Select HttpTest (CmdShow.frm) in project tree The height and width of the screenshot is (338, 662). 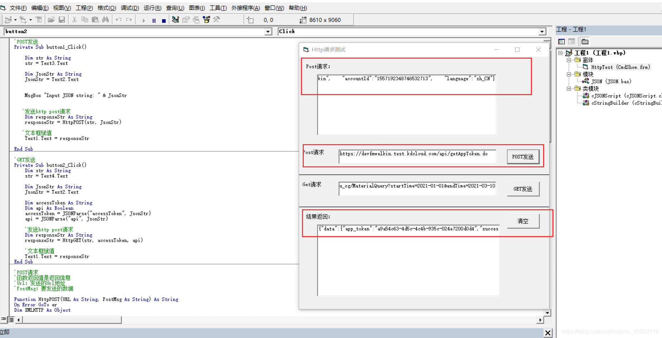(620, 67)
